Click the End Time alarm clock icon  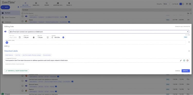coord(48,37)
